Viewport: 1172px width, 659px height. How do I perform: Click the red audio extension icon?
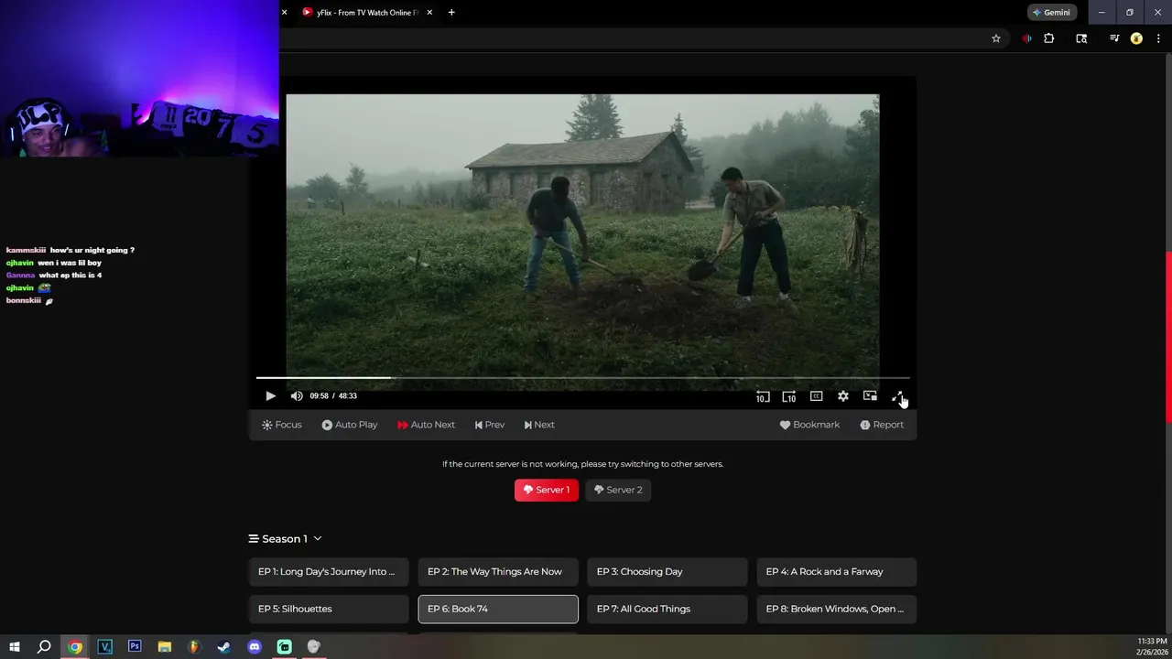pos(1025,38)
